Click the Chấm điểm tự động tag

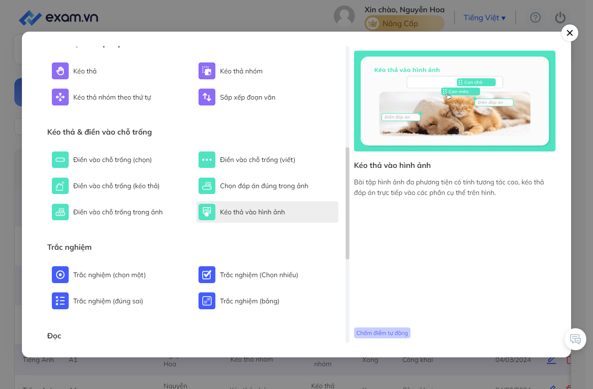coord(382,333)
